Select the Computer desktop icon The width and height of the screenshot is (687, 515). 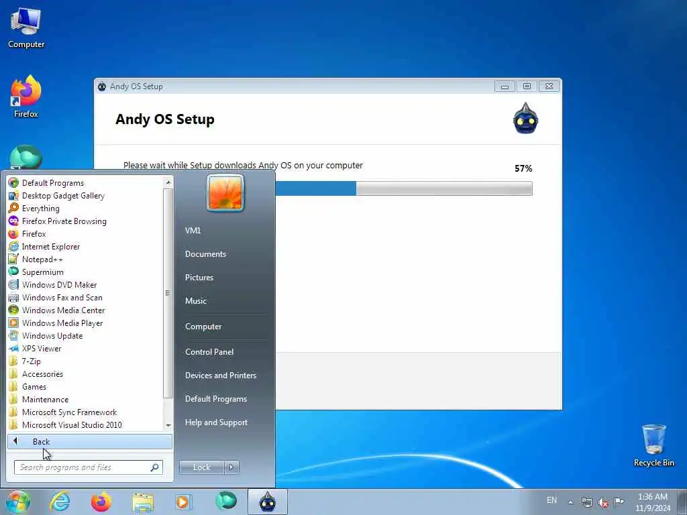pyautogui.click(x=26, y=28)
